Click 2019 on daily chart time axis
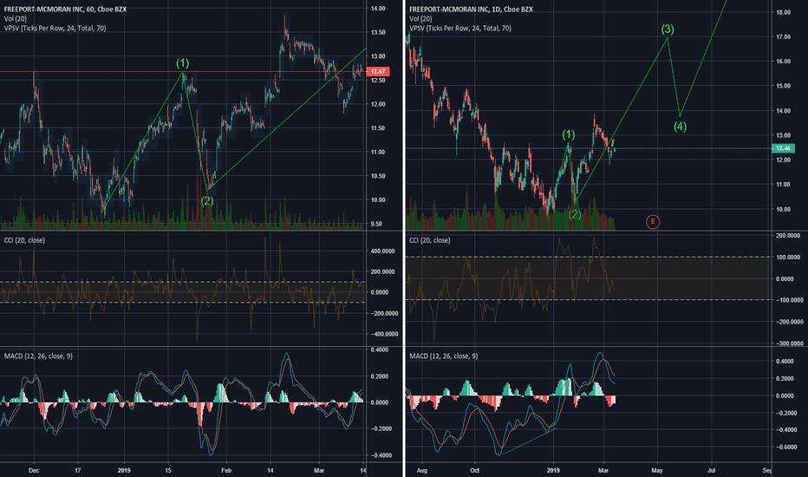This screenshot has height=477, width=808. (x=553, y=470)
